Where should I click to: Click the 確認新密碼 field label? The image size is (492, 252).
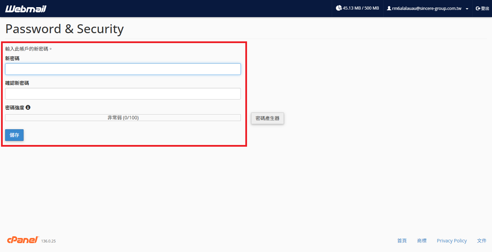[x=17, y=83]
